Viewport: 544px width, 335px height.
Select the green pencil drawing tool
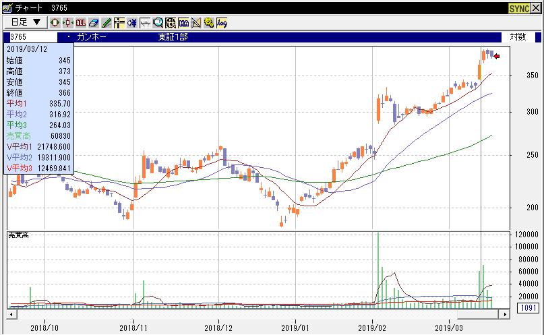tap(107, 22)
